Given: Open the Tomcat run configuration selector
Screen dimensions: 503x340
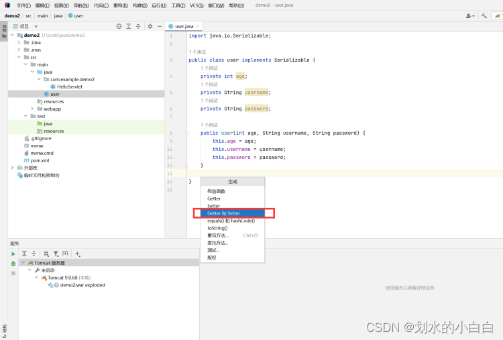Looking at the screenshot, I should tap(498, 15).
